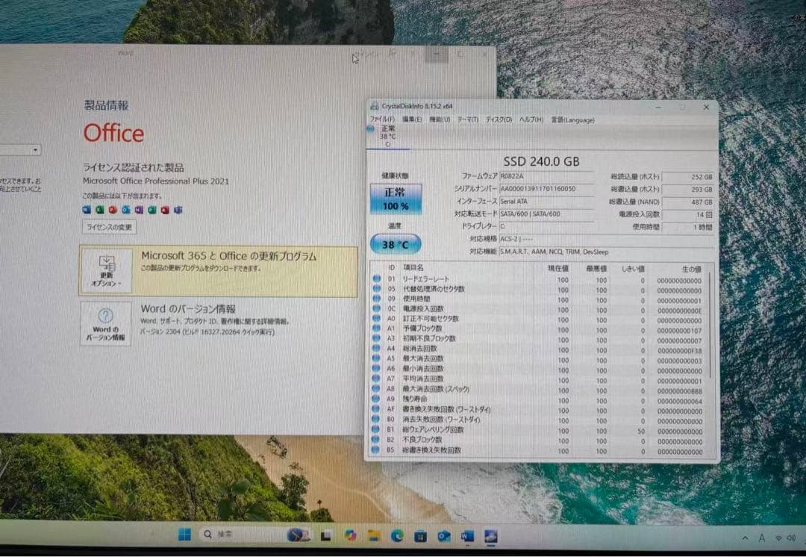The width and height of the screenshot is (806, 557).
Task: Launch Chrome from the taskbar
Action: click(x=352, y=536)
